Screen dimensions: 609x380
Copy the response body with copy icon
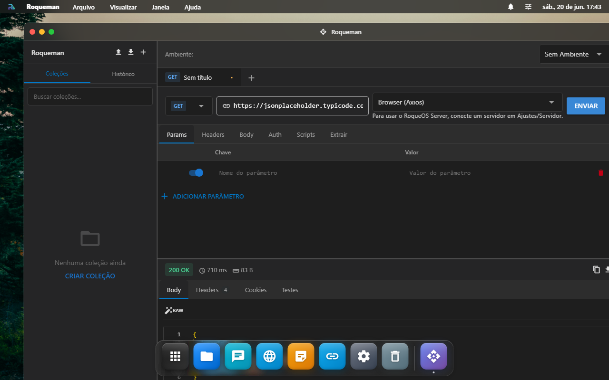(x=596, y=270)
